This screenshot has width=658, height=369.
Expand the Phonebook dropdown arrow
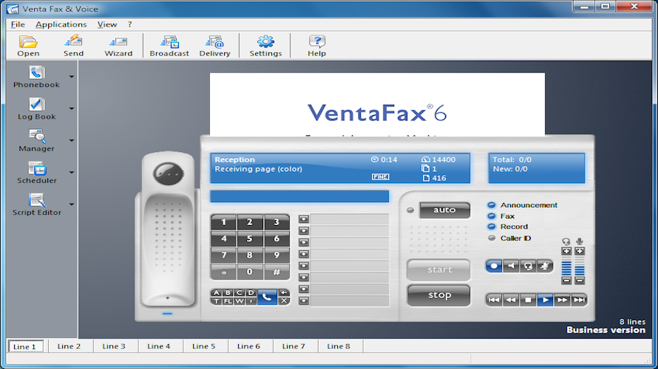[x=72, y=77]
